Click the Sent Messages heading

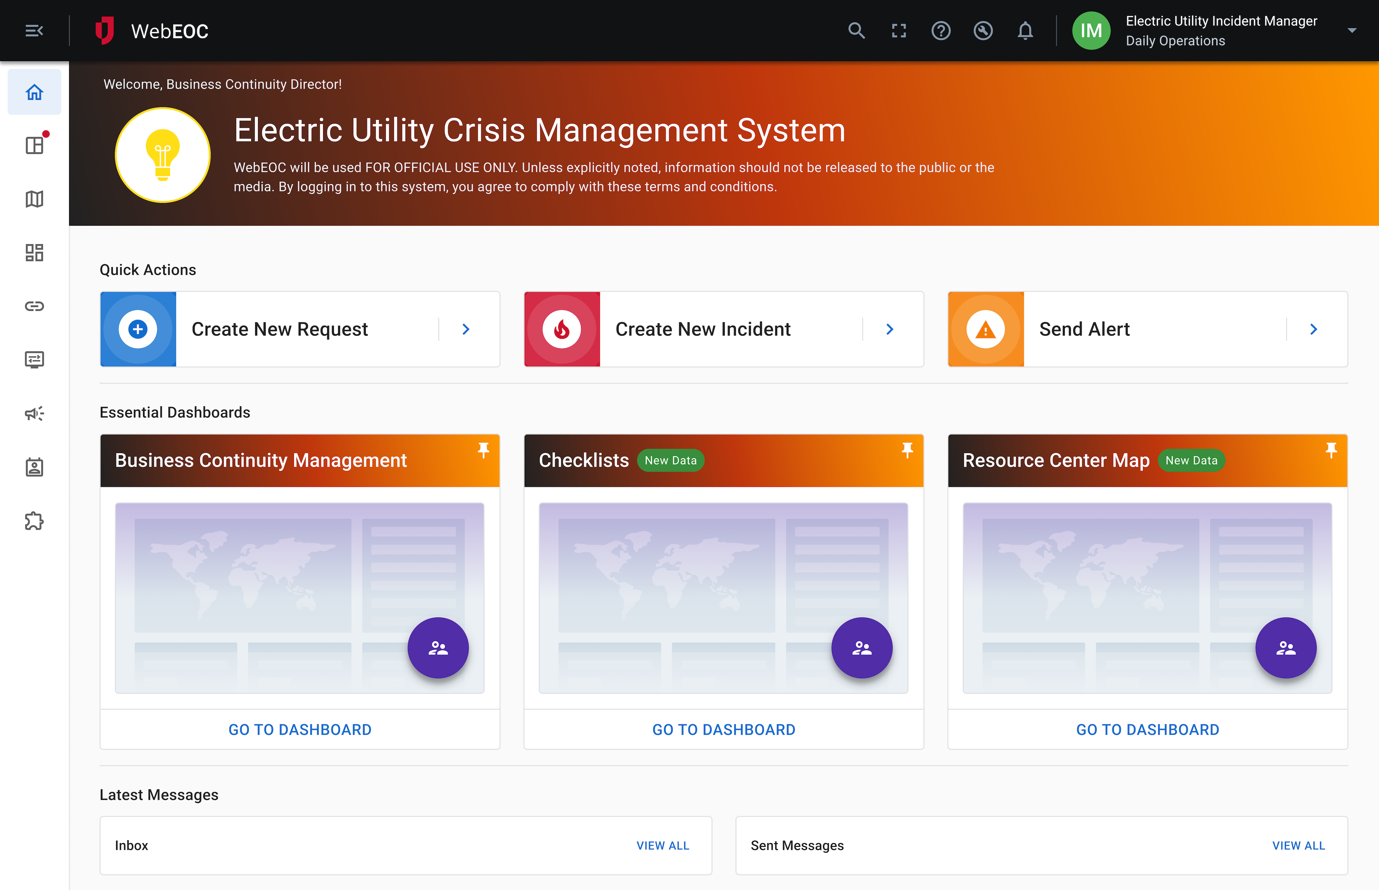point(797,846)
